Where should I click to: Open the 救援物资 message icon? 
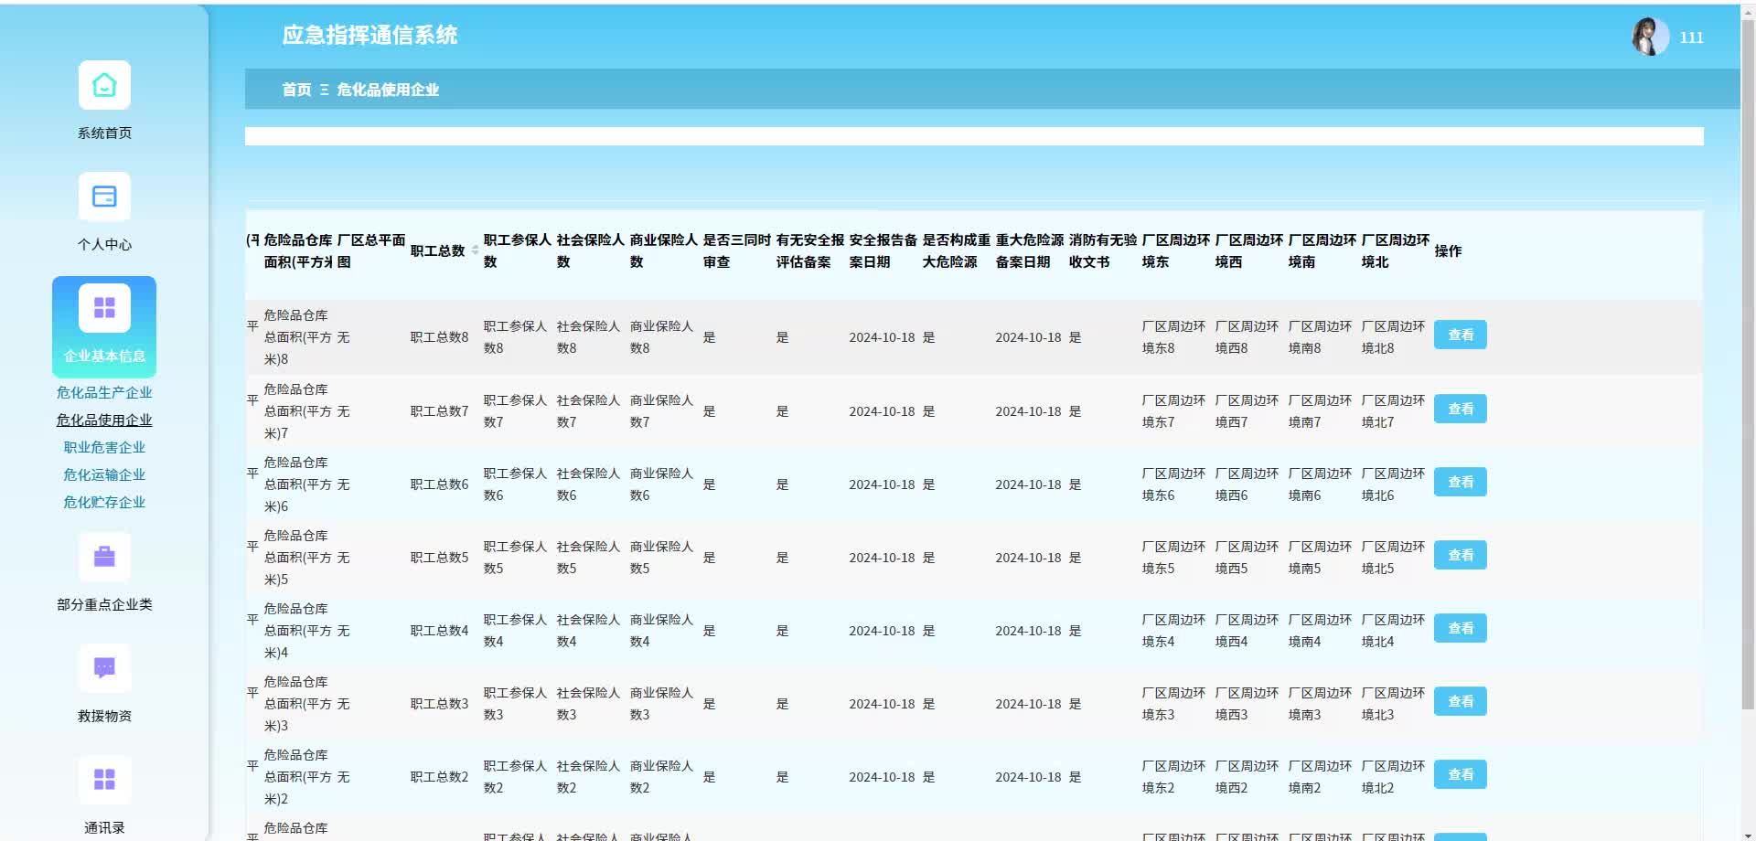[104, 668]
